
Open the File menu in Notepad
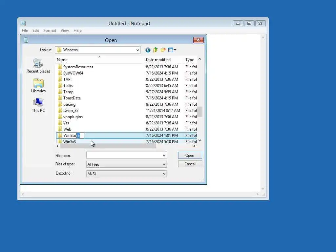(25, 31)
